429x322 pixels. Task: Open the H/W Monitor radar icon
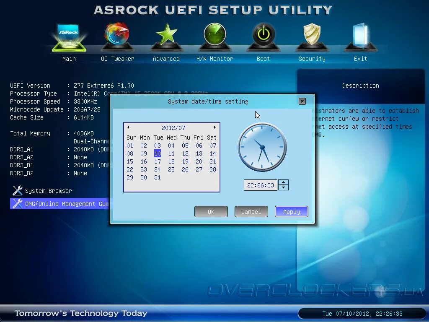coord(215,37)
